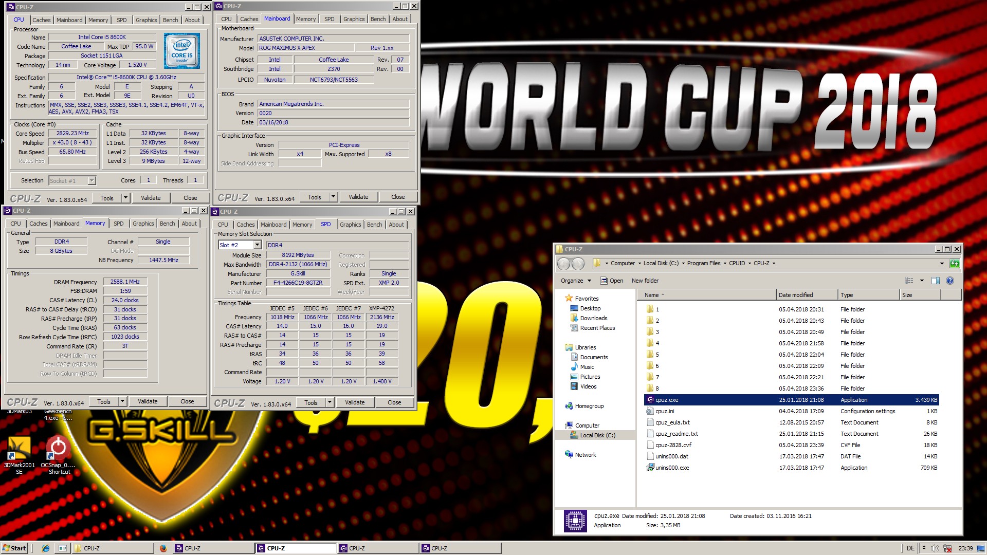
Task: Click Explorer back navigation arrow
Action: pos(564,264)
